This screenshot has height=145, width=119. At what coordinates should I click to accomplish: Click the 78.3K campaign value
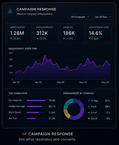52,101
